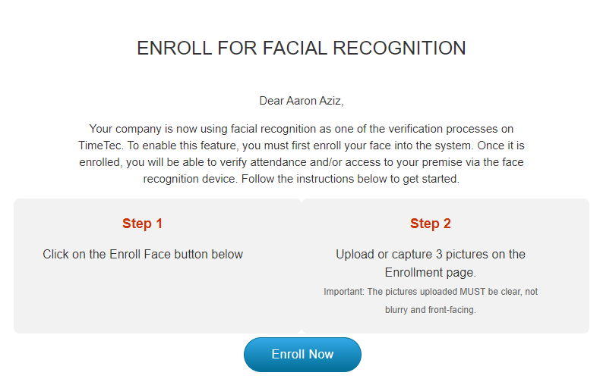Image resolution: width=600 pixels, height=385 pixels.
Task: Click the Important note line
Action: [431, 292]
